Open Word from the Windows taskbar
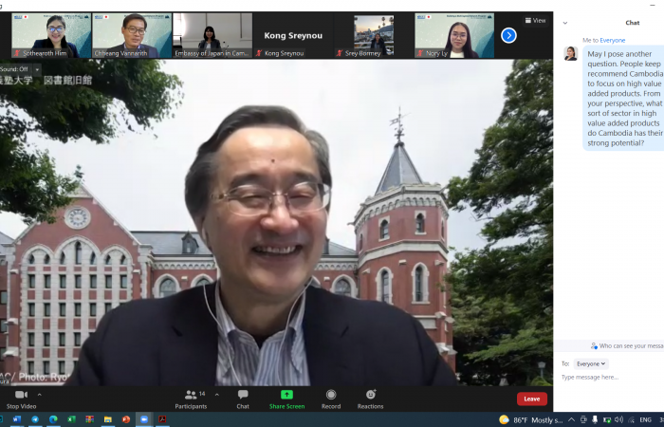This screenshot has width=664, height=427. pos(17,419)
